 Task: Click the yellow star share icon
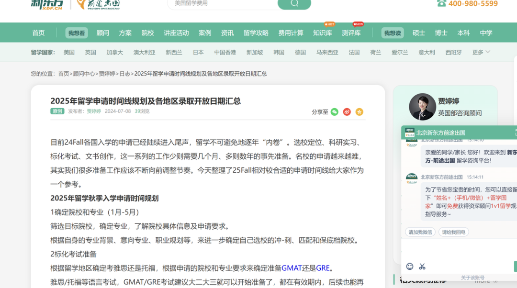click(359, 111)
